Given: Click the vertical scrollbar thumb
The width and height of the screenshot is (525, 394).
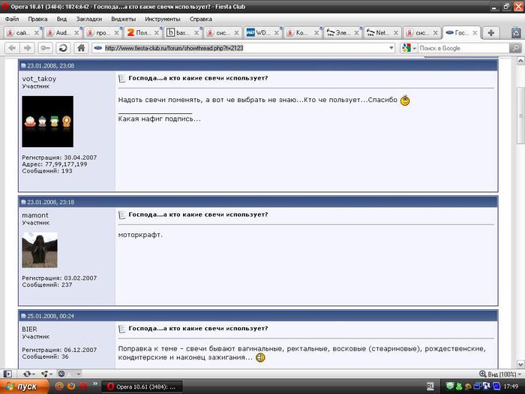Looking at the screenshot, I should click(x=520, y=116).
